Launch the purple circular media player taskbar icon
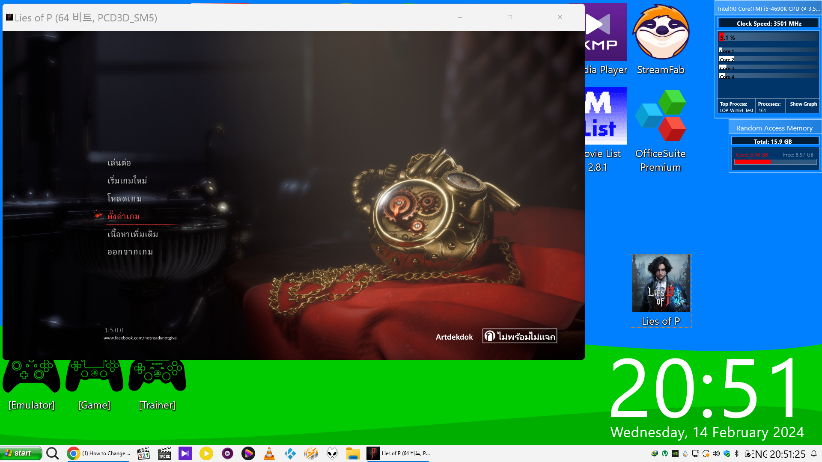 [227, 453]
